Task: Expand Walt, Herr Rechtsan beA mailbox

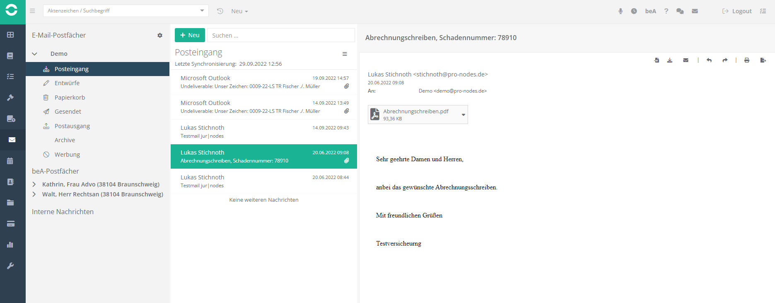Action: [34, 194]
